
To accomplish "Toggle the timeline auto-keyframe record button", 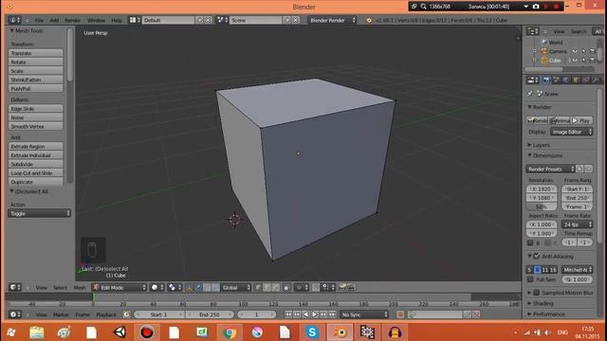I will tap(400, 314).
